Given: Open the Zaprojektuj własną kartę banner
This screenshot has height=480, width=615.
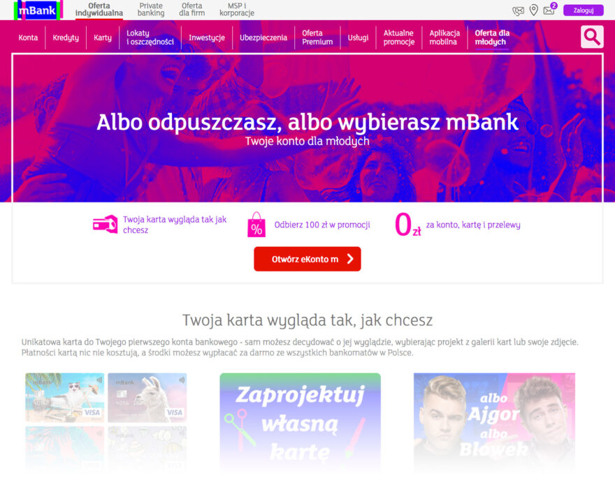Looking at the screenshot, I should pos(300,422).
